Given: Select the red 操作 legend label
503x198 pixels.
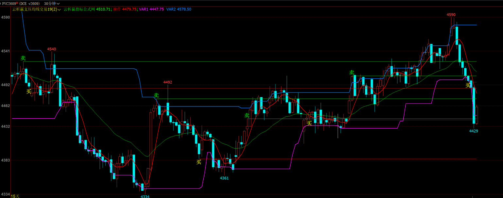Looking at the screenshot, I should [117, 9].
